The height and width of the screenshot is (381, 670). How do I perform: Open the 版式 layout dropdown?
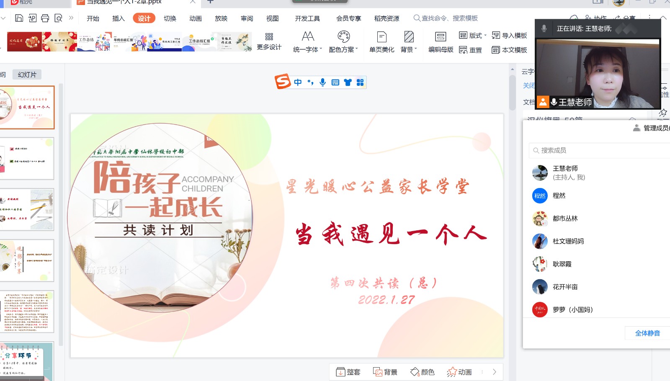(x=473, y=35)
